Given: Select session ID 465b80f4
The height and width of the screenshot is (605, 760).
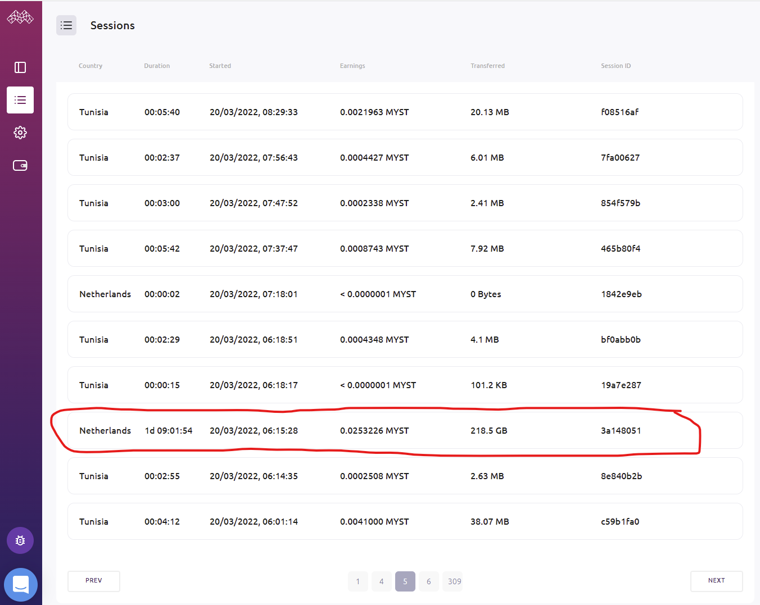Looking at the screenshot, I should [x=621, y=248].
